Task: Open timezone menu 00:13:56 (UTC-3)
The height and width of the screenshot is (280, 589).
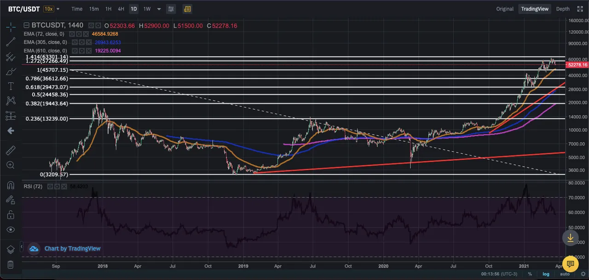Action: 499,274
